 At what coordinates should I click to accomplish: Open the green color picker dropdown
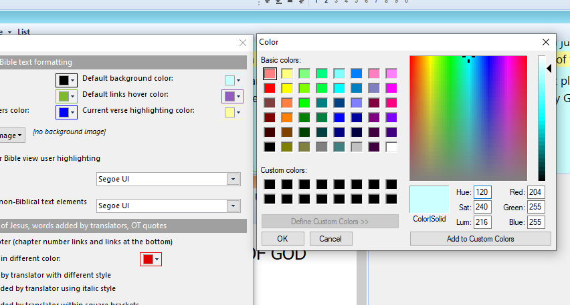pos(66,96)
